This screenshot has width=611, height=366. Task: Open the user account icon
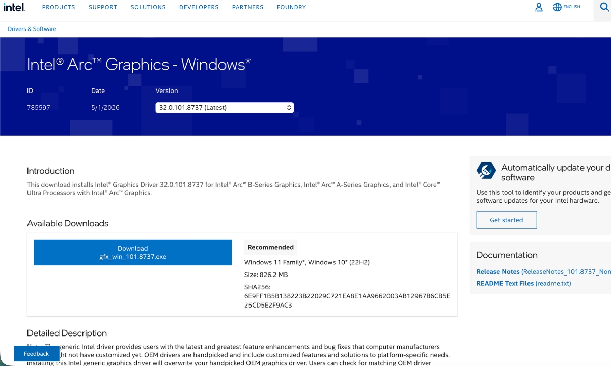(x=539, y=7)
